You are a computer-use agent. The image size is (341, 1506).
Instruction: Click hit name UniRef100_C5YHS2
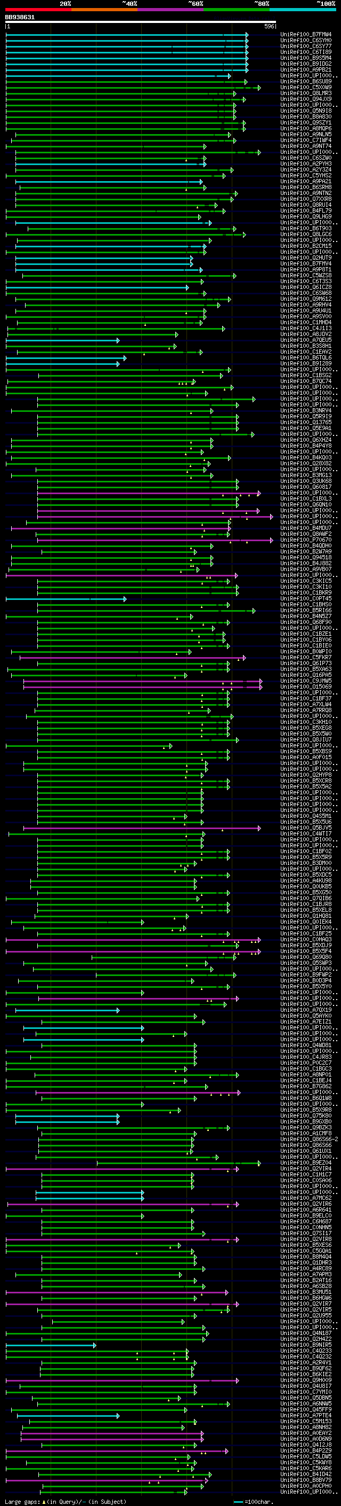coord(306,175)
